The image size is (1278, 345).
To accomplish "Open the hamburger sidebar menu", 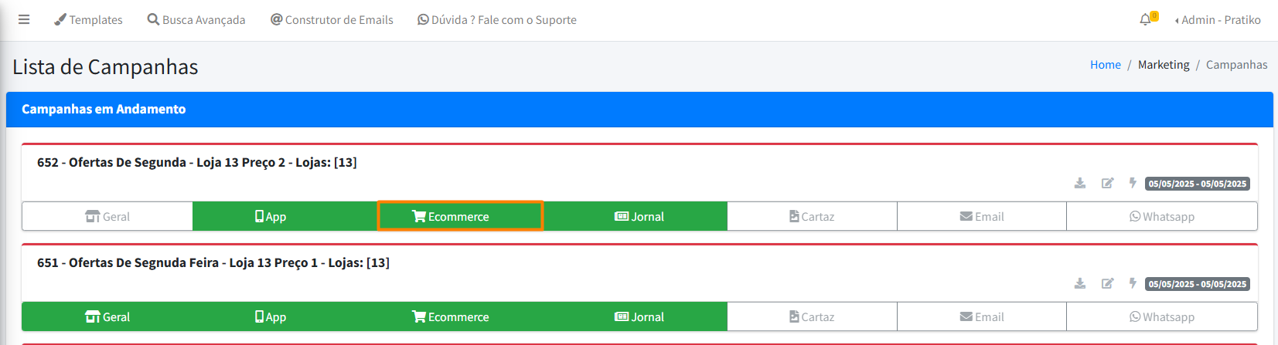I will point(24,20).
